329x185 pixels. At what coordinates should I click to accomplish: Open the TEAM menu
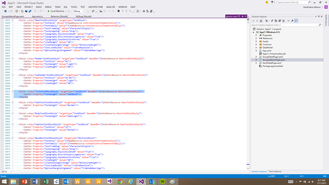pyautogui.click(x=57, y=7)
